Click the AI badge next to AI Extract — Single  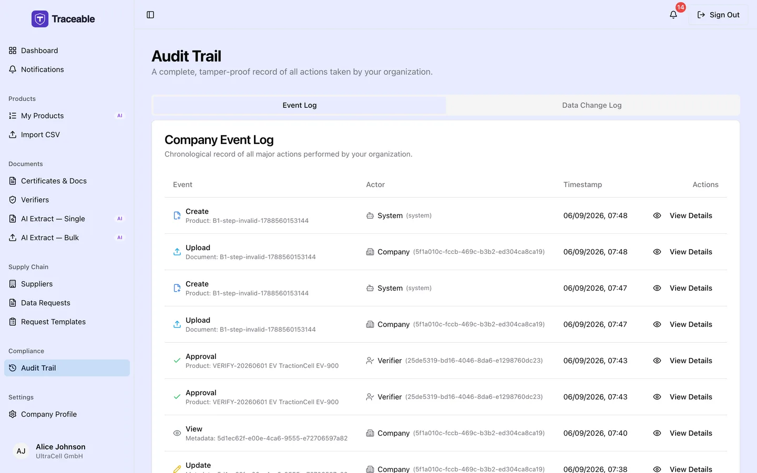(120, 219)
